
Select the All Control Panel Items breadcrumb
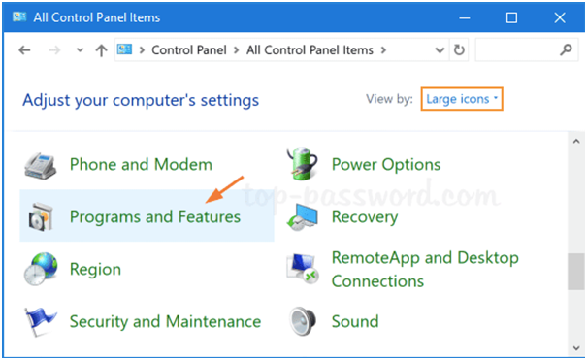310,50
